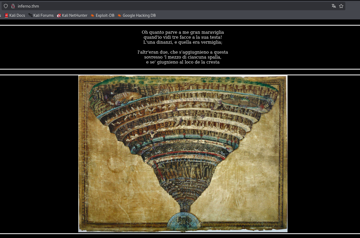Open the Google Hacking DB bookmark label
This screenshot has width=360, height=238.
tap(139, 15)
